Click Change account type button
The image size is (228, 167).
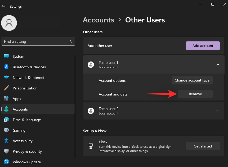click(192, 80)
